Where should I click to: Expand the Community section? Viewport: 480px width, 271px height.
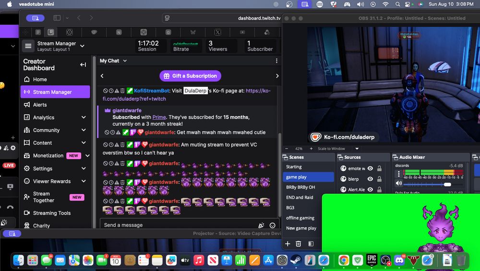[84, 130]
